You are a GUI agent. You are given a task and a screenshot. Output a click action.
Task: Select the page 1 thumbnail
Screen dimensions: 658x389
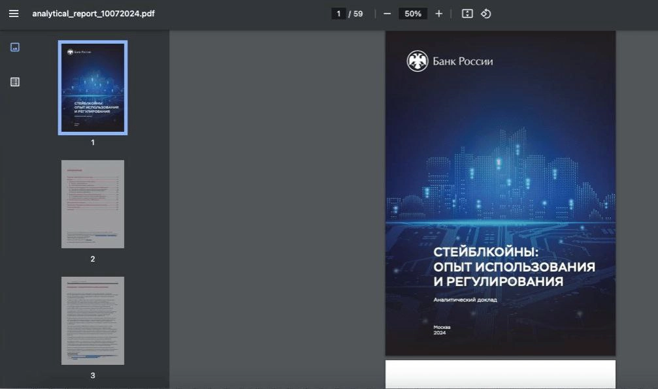[93, 87]
